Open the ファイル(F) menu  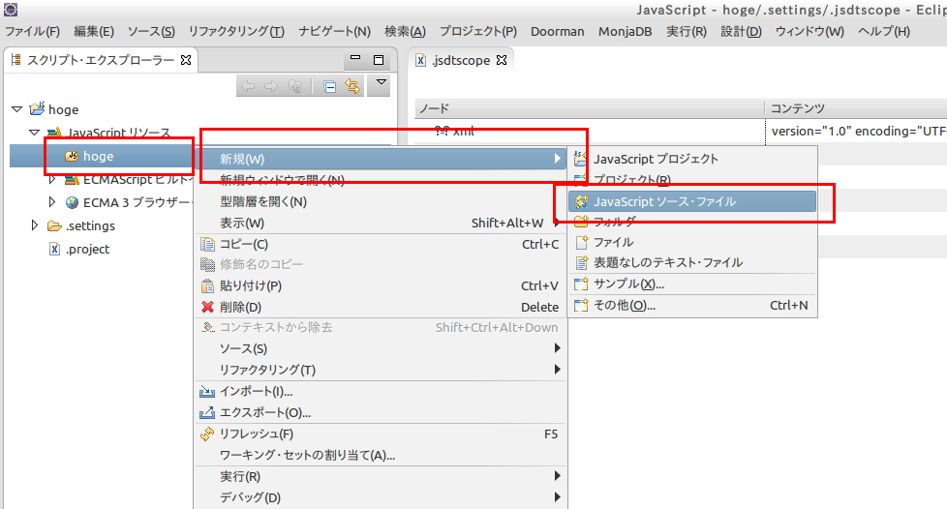click(x=33, y=31)
